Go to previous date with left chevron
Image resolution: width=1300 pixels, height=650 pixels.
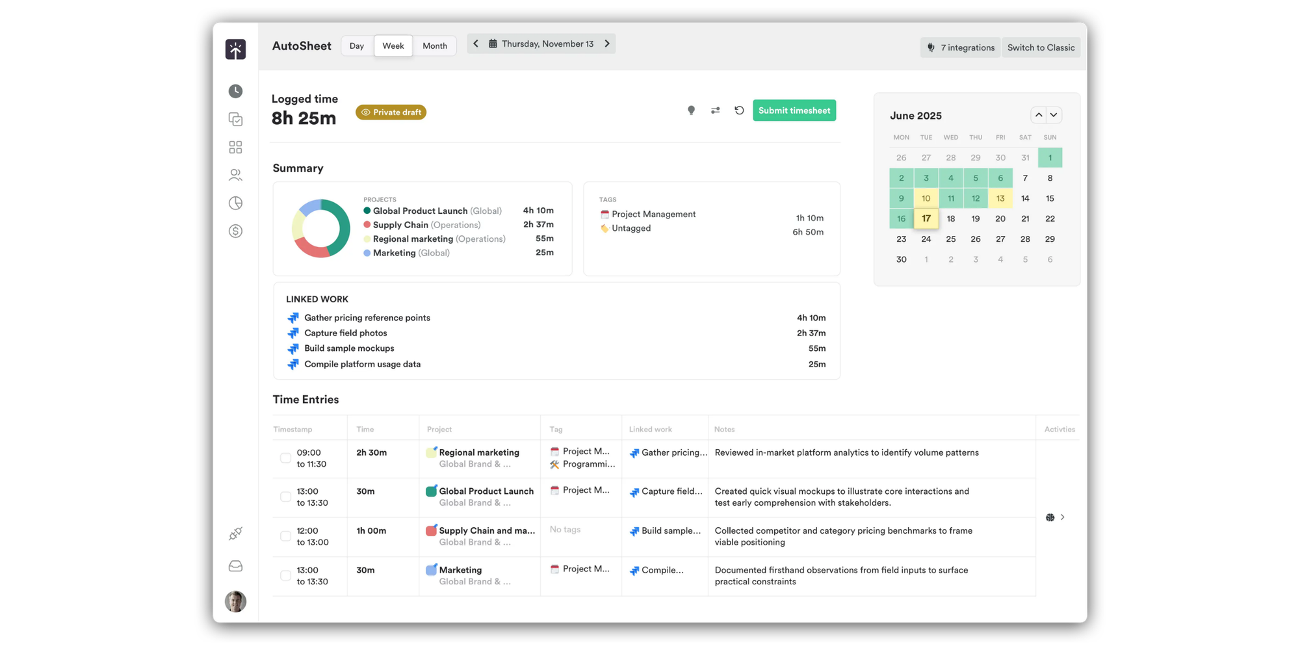coord(476,44)
